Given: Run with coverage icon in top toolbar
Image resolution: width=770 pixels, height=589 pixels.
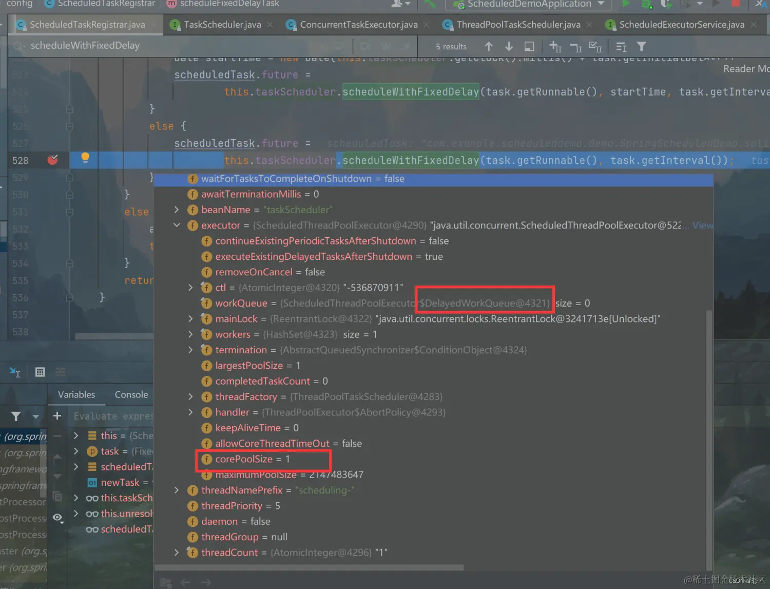Looking at the screenshot, I should [666, 4].
